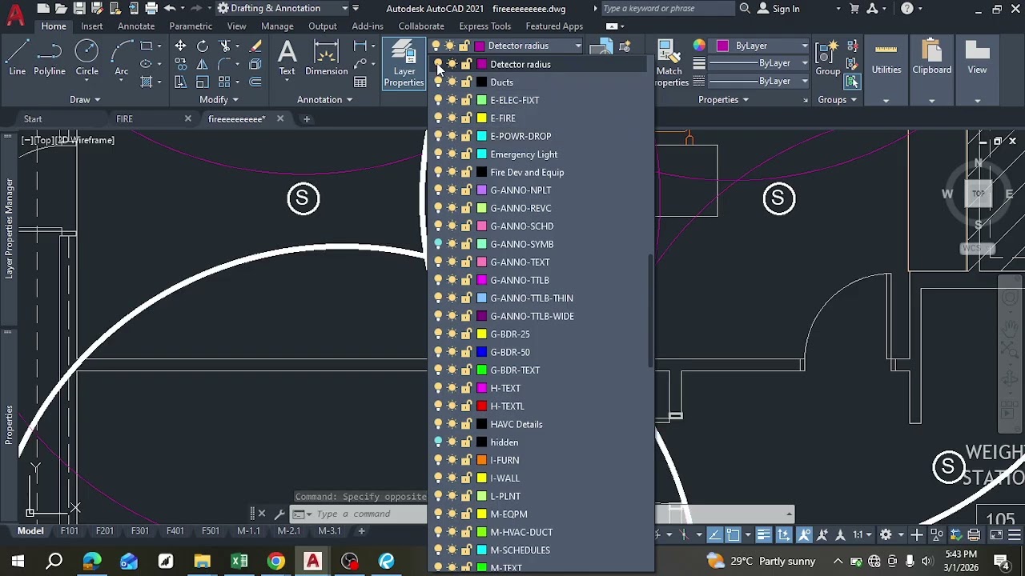Select the Rotate tool in Modify panel
The width and height of the screenshot is (1025, 576).
(x=203, y=46)
